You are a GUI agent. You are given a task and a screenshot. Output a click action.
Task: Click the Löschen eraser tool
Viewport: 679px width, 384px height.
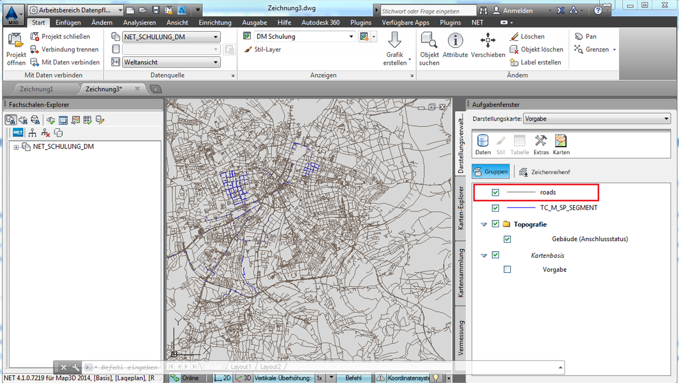coord(527,36)
